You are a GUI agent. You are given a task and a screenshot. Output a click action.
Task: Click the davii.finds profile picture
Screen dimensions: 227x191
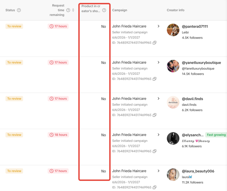click(x=173, y=102)
